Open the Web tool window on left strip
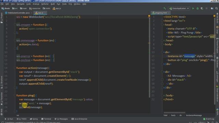Viewport: 219px width, 123px height. 1,112
